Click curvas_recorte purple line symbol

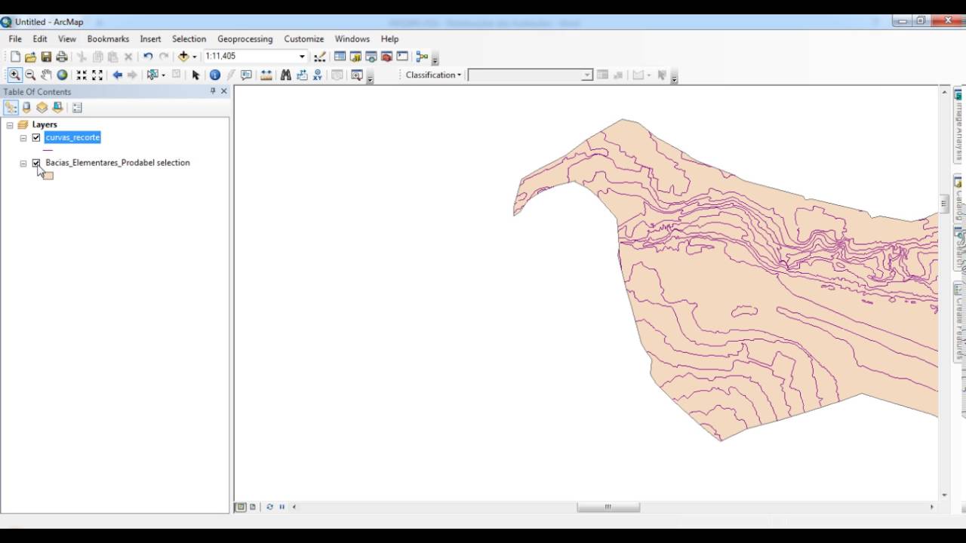[x=48, y=150]
